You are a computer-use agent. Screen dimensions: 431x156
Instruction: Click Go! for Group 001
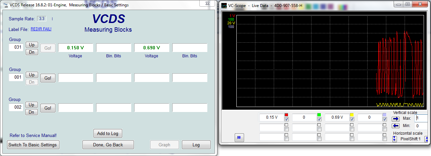pos(48,78)
